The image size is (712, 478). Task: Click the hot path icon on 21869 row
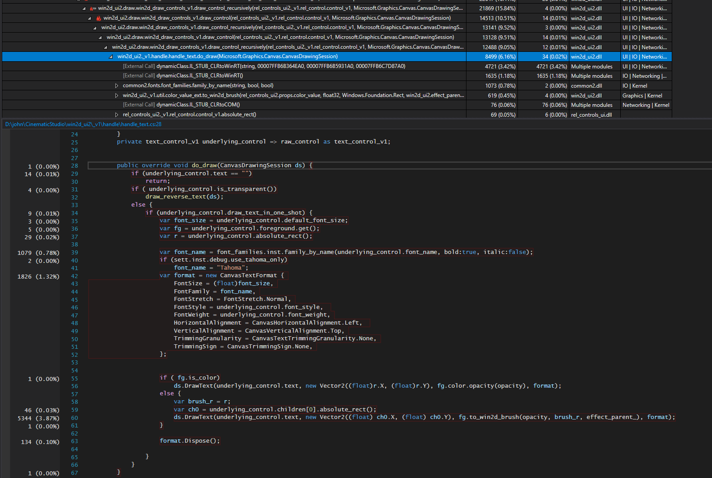93,8
